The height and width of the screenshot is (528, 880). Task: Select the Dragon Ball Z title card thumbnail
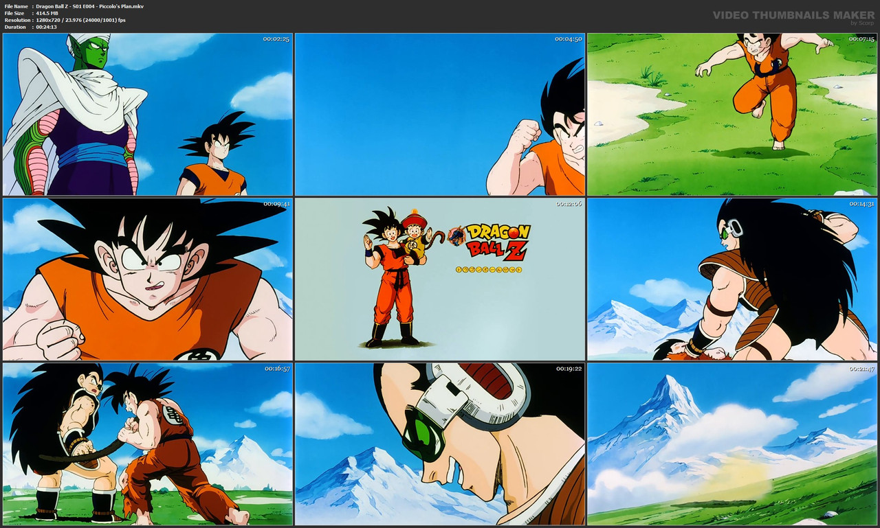point(440,279)
